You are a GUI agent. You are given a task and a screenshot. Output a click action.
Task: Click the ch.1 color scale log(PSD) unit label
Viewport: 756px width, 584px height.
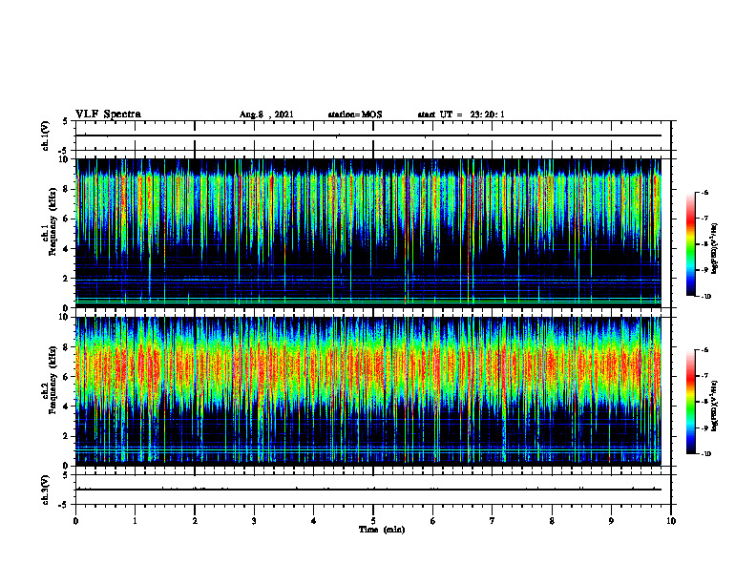715,248
